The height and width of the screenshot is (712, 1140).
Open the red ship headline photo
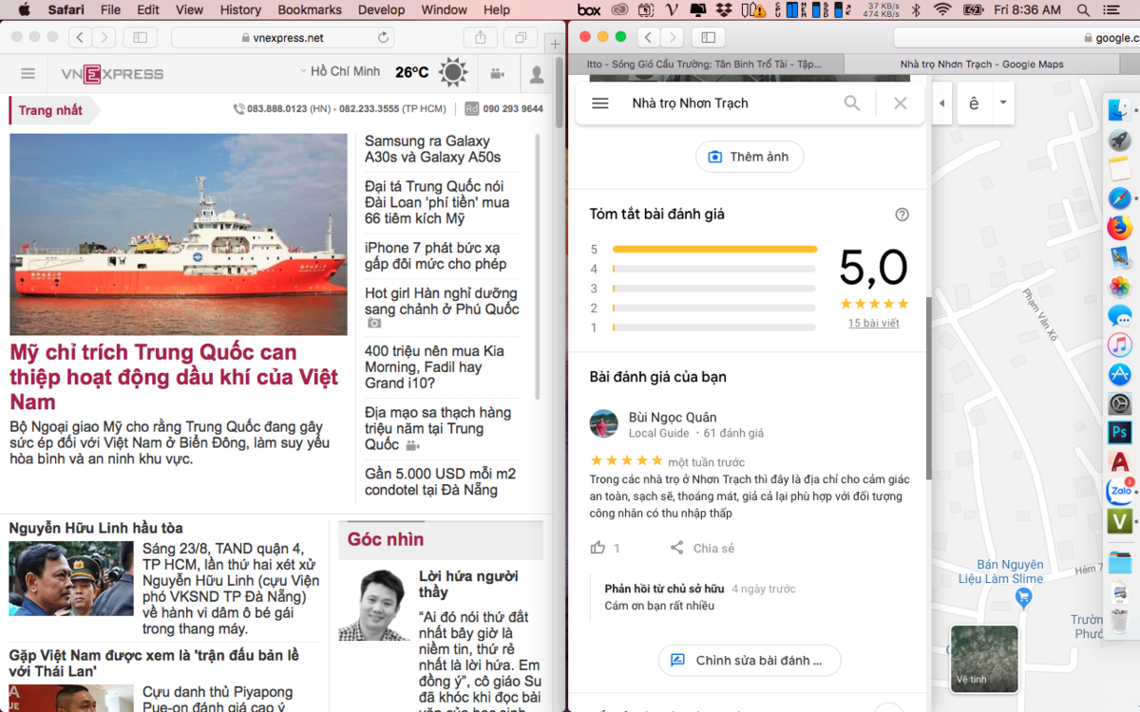pyautogui.click(x=179, y=234)
